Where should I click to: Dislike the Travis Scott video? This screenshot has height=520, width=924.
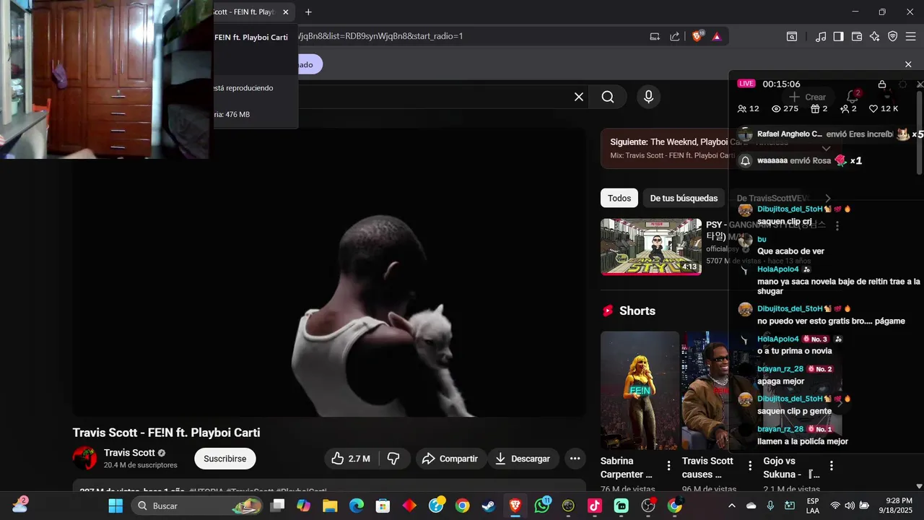click(393, 459)
